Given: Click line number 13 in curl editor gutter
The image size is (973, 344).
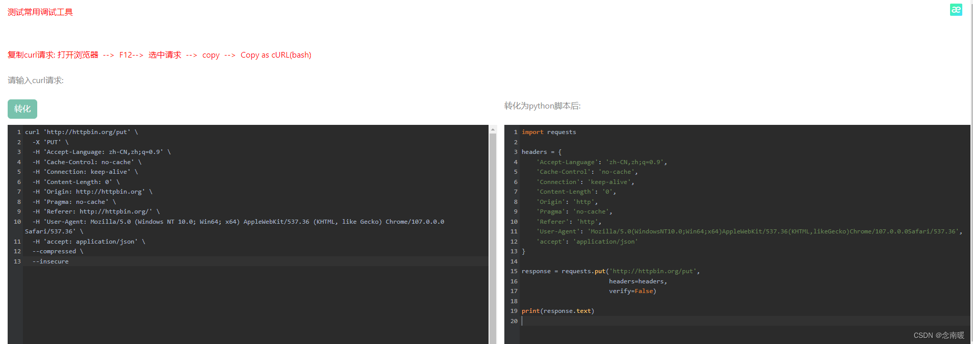Looking at the screenshot, I should (x=17, y=261).
